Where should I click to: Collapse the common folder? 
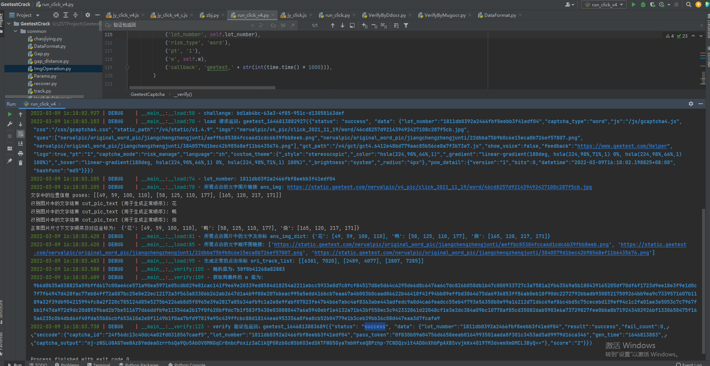pos(16,31)
